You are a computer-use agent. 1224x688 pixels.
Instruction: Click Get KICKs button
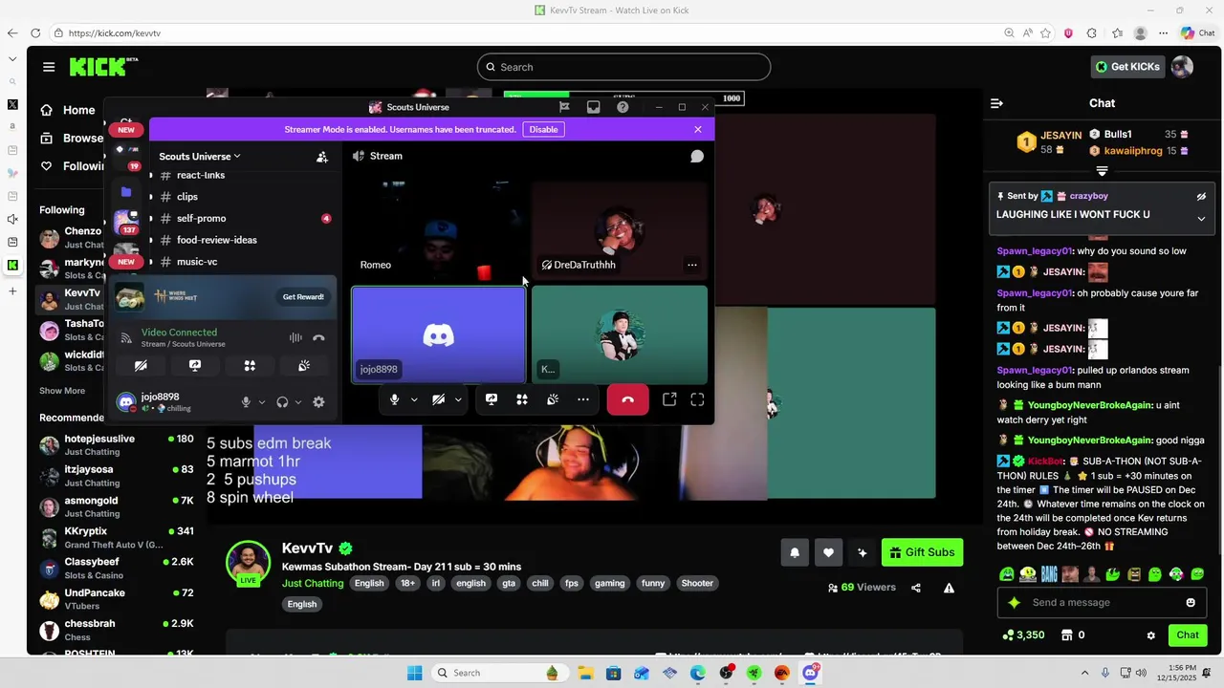(x=1127, y=67)
